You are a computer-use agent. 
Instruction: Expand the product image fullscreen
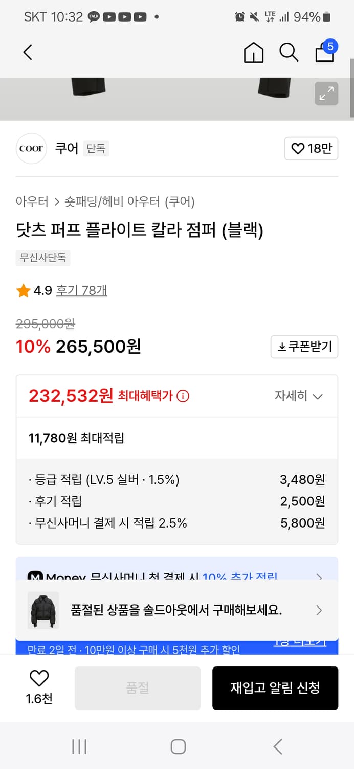[326, 94]
